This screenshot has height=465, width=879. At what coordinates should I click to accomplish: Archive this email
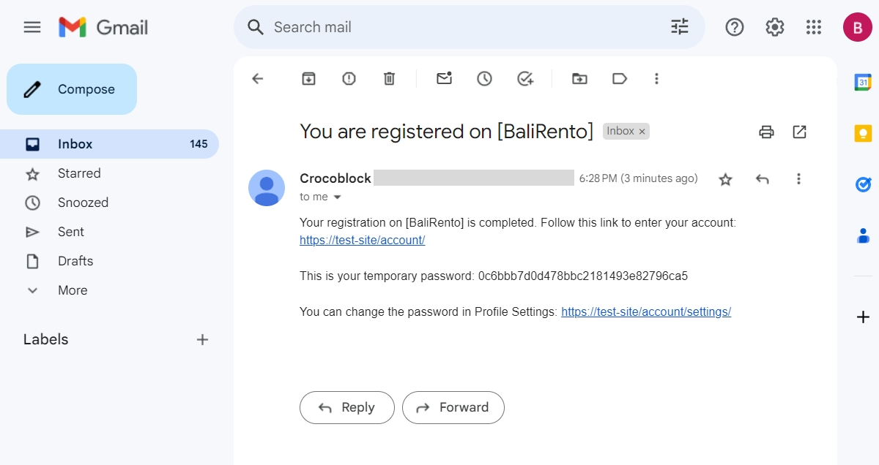[308, 78]
